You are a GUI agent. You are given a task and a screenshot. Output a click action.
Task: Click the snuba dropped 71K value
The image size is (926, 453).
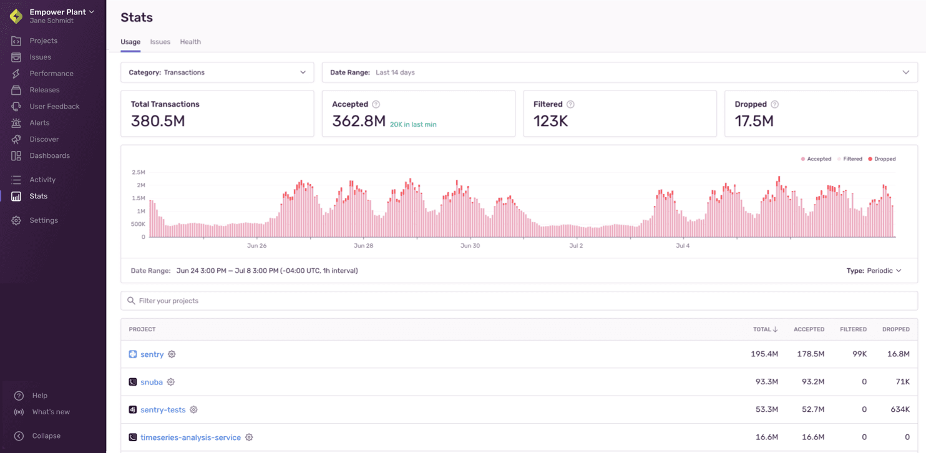click(902, 382)
